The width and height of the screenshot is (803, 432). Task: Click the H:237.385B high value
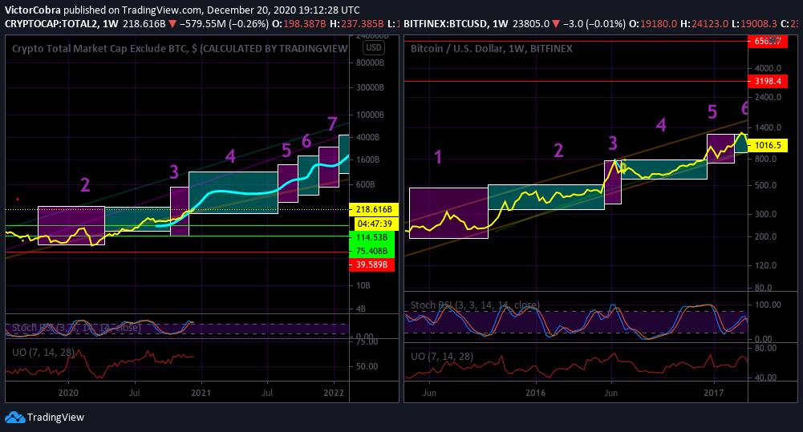(356, 23)
